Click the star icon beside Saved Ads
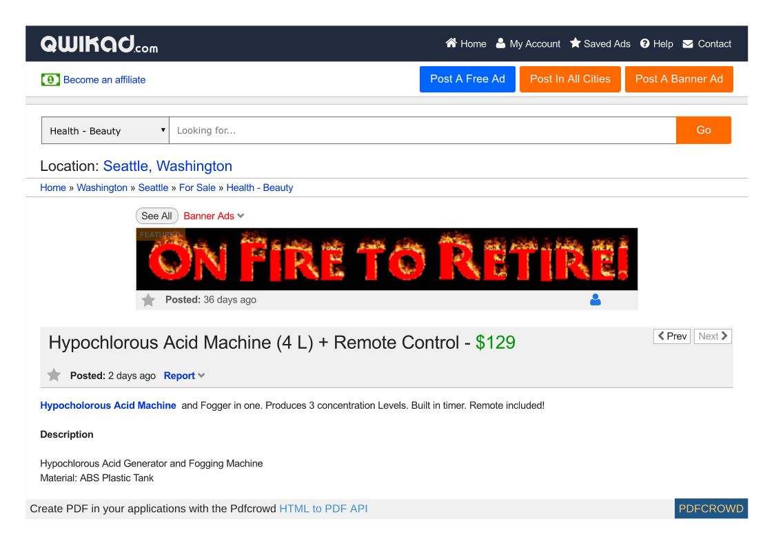Viewport: 774px width, 548px height. click(576, 43)
